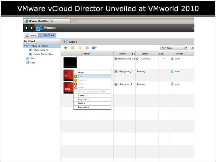Open the All vApps filter dropdown
This screenshot has height=162, width=216.
click(x=174, y=48)
